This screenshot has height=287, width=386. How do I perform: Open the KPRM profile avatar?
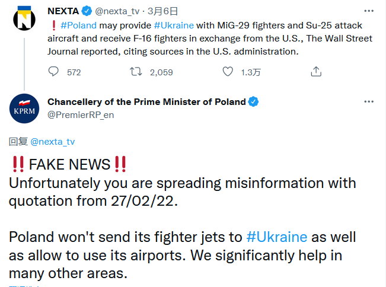(x=24, y=109)
